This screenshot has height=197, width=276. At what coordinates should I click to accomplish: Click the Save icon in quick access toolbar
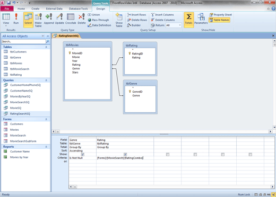[x=9, y=3]
